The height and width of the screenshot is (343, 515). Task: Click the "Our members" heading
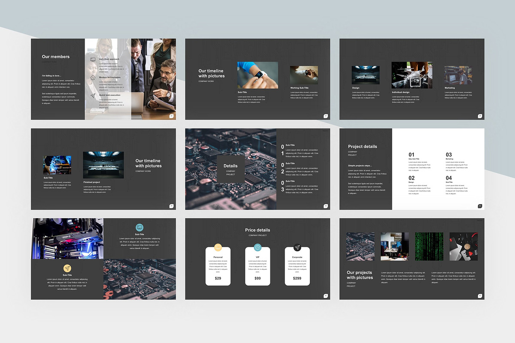click(56, 57)
